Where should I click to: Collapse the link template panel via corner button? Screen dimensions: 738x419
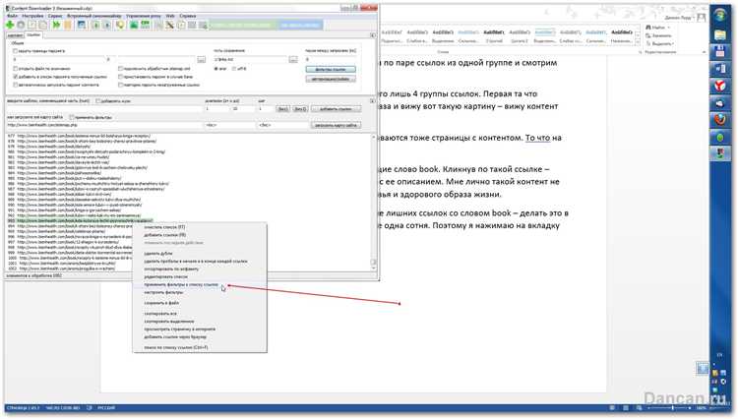(x=373, y=100)
